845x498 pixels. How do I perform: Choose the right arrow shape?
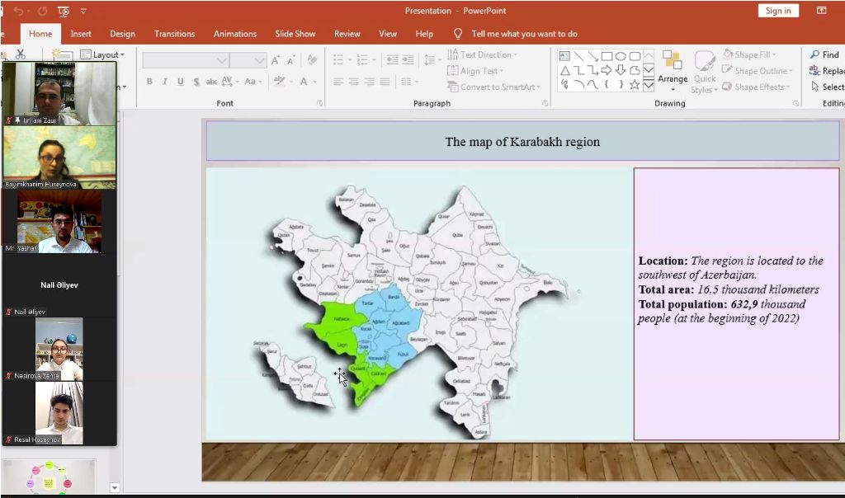point(607,70)
